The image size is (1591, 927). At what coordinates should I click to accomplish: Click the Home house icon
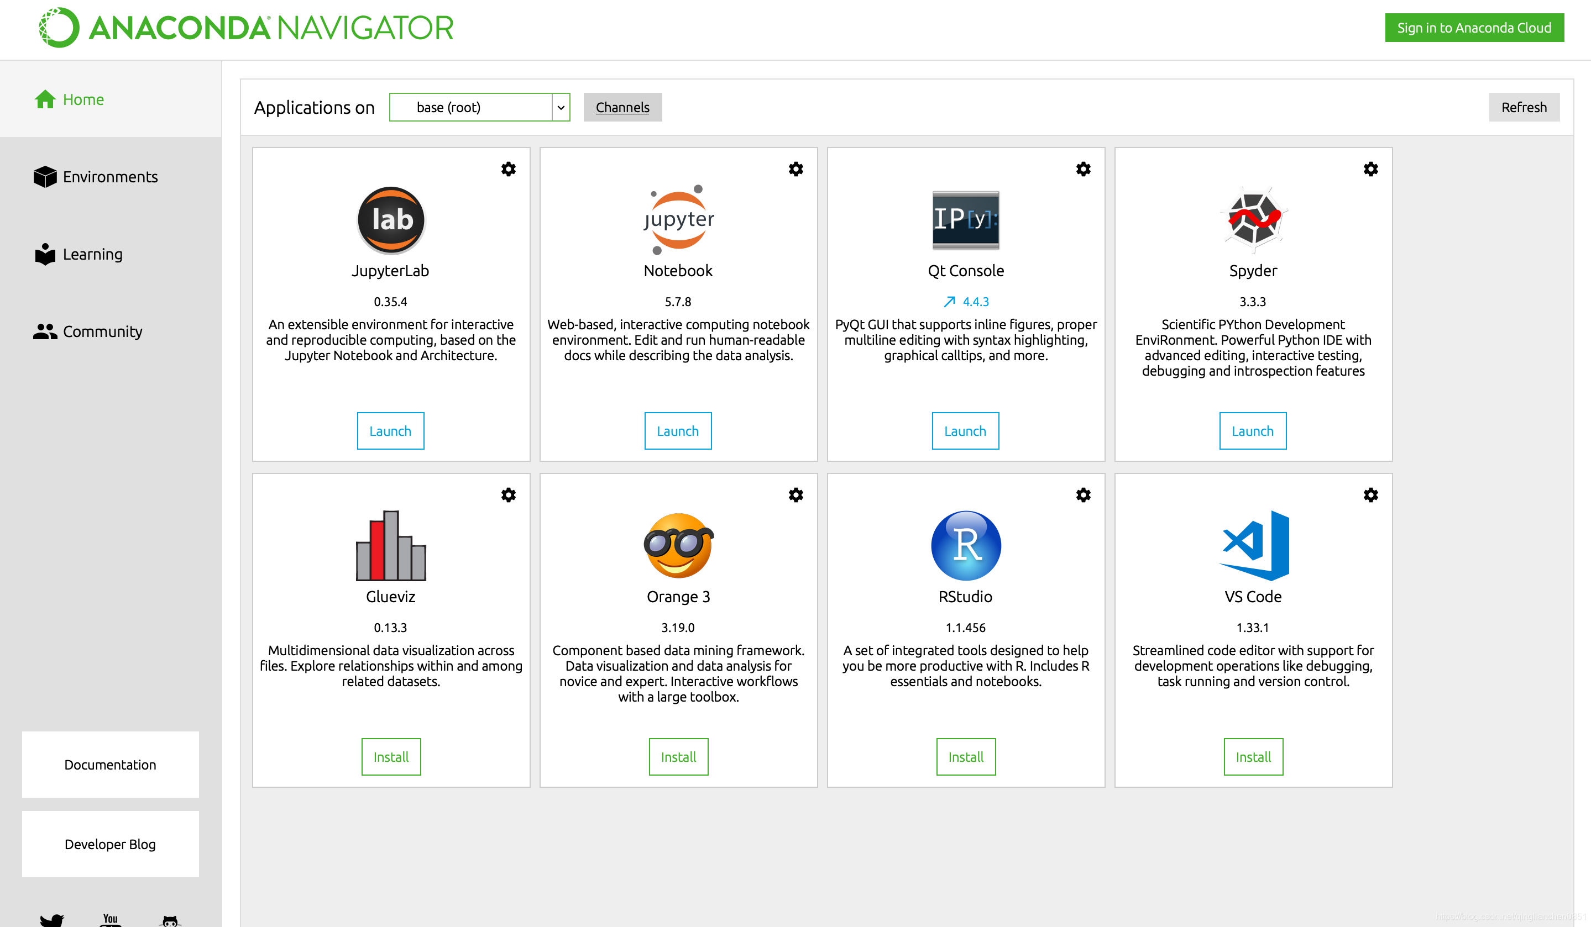pos(45,99)
